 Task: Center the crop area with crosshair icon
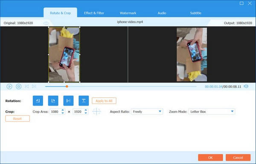96,112
